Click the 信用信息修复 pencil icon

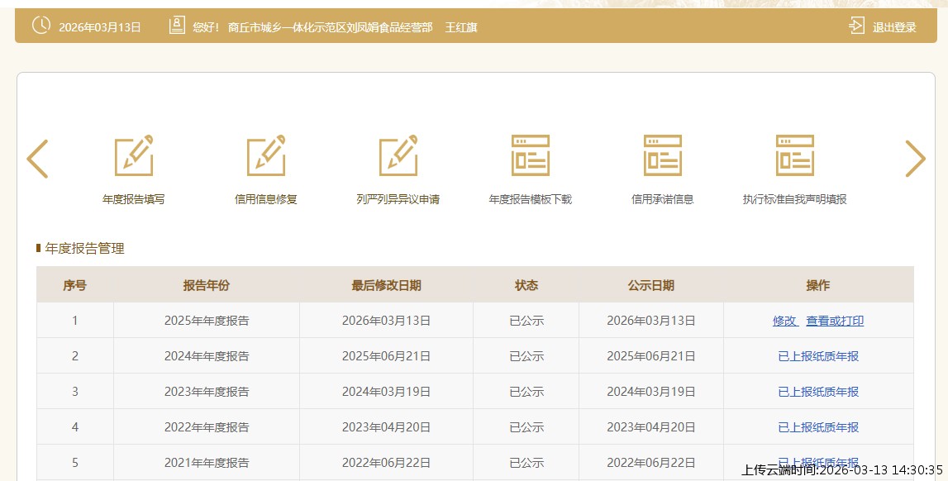(266, 155)
